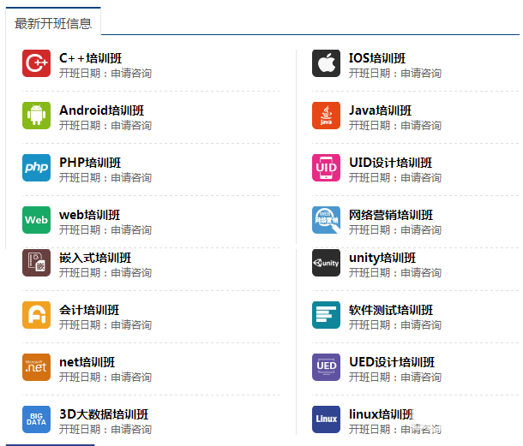
Task: Open the C++培训班 link
Action: click(90, 58)
